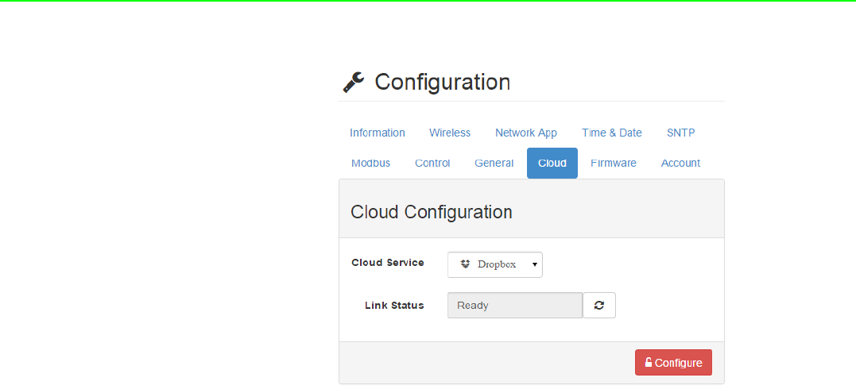Switch to the Wireless tab

point(450,133)
